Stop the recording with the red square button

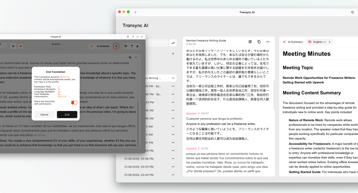tap(21, 46)
